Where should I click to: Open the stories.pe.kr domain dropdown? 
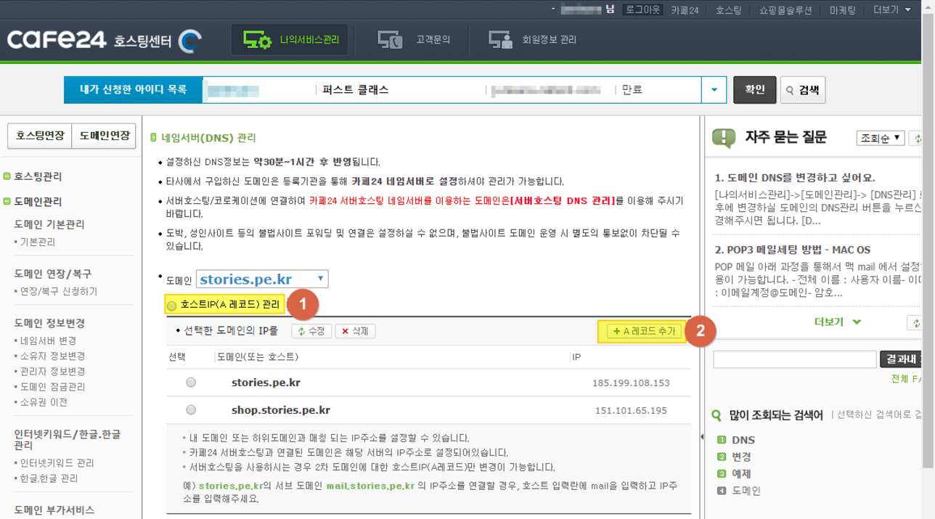pyautogui.click(x=262, y=279)
